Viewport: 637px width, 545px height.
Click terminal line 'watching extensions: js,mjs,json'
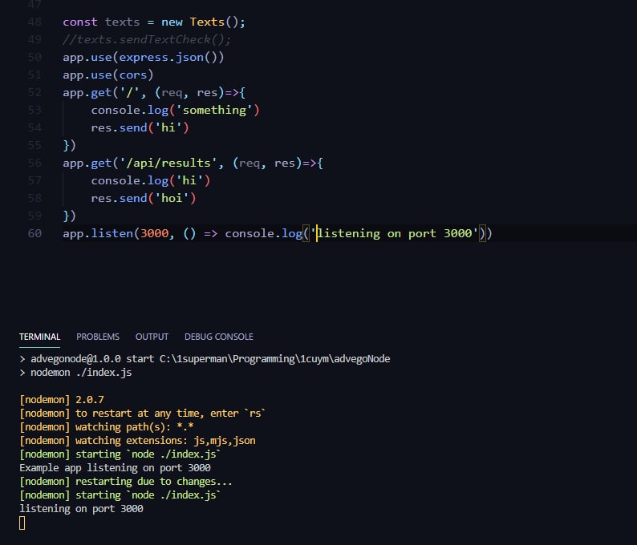point(137,441)
